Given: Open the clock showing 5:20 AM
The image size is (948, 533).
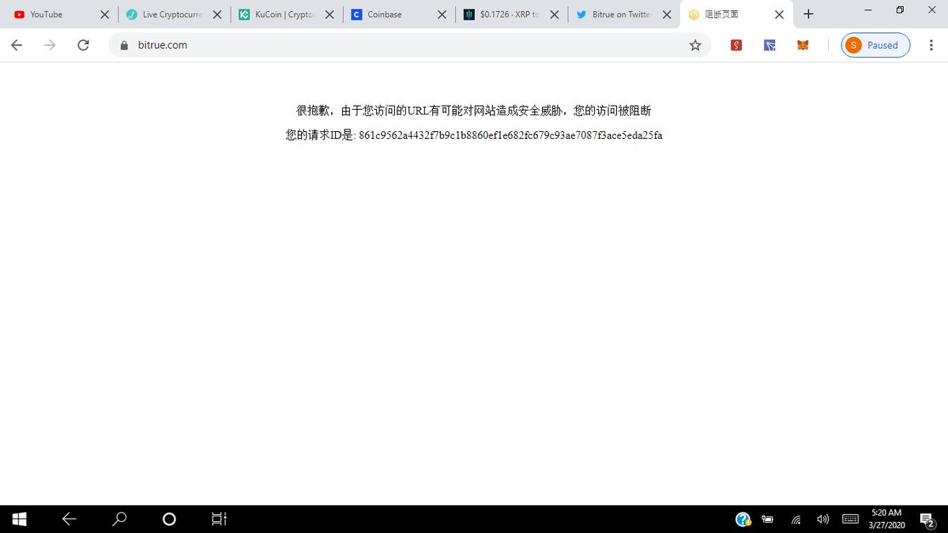Looking at the screenshot, I should click(886, 519).
